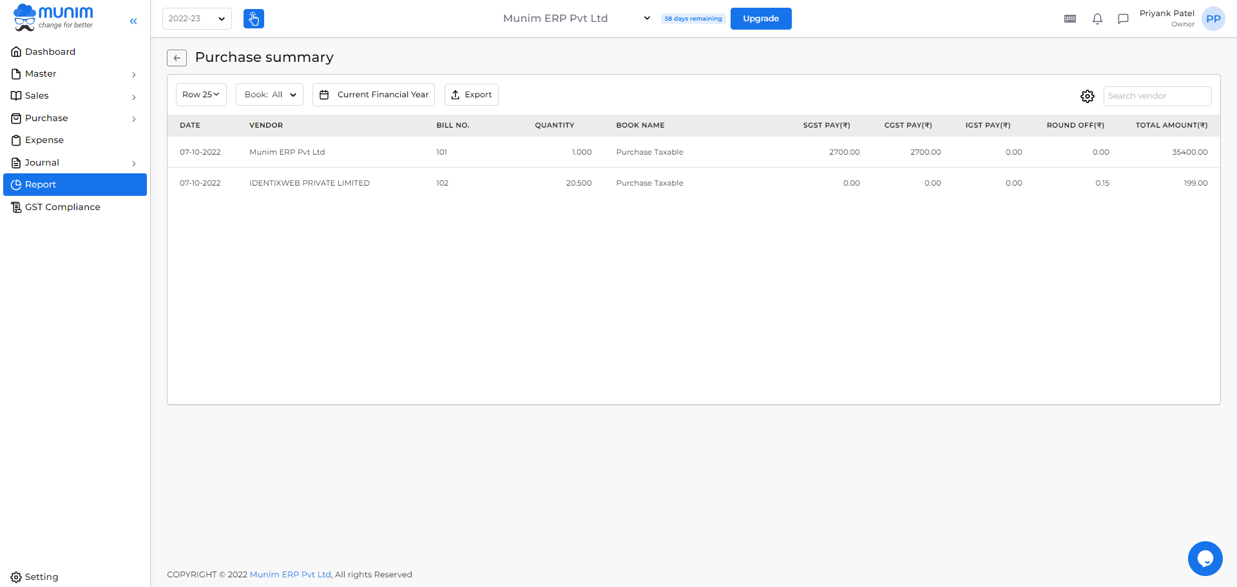Screen dimensions: 1237x587
Task: Click the Upgrade button
Action: (x=761, y=19)
